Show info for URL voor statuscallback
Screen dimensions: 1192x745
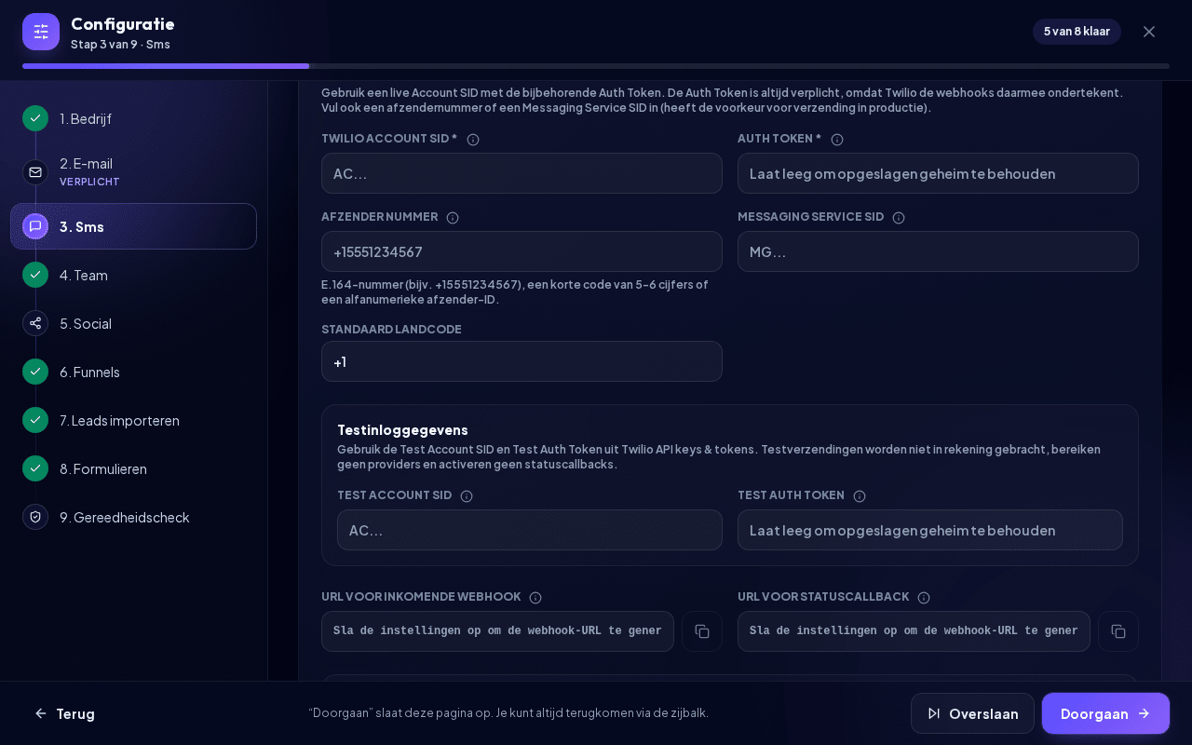coord(924,598)
